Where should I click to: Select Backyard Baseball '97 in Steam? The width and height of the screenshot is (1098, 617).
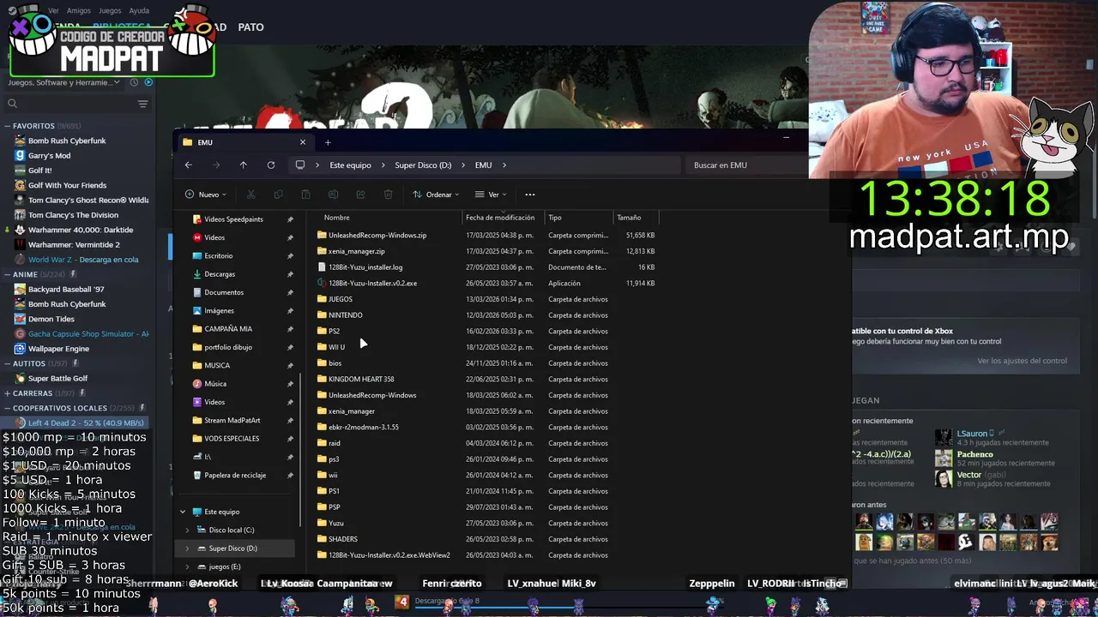tap(66, 290)
